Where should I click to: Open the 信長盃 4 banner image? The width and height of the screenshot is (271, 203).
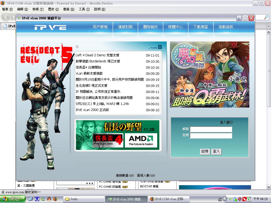click(x=108, y=140)
